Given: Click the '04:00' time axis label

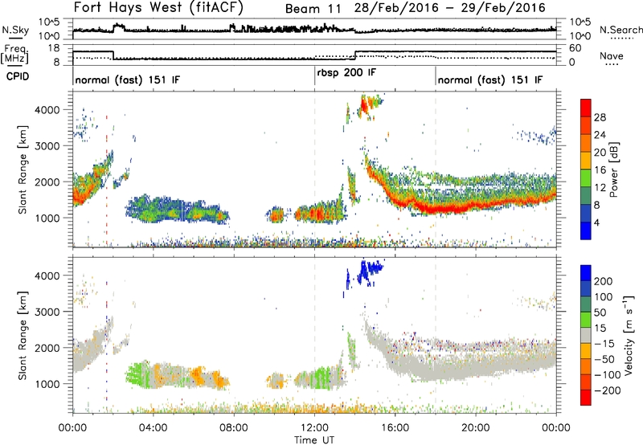Looking at the screenshot, I should [x=154, y=428].
